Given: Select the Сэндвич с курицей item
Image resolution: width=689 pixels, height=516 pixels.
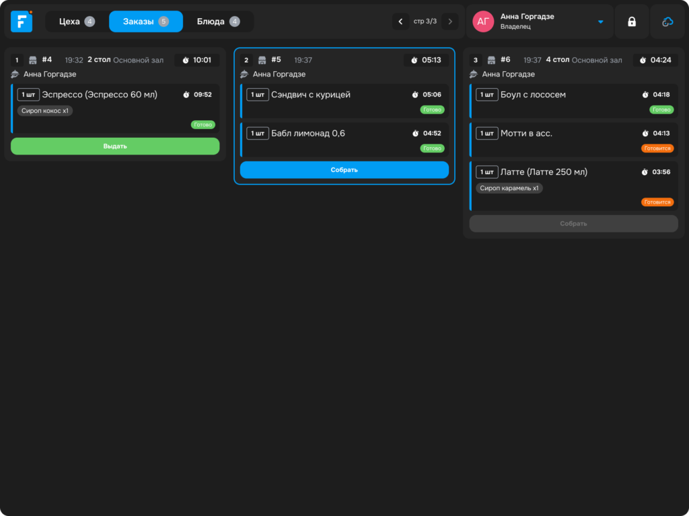Looking at the screenshot, I should click(x=344, y=101).
